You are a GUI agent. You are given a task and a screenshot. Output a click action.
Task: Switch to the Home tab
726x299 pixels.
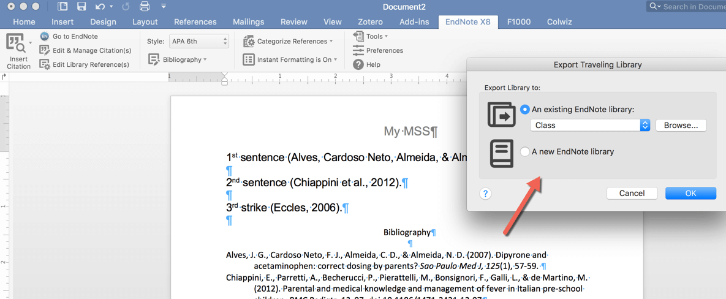[x=24, y=22]
